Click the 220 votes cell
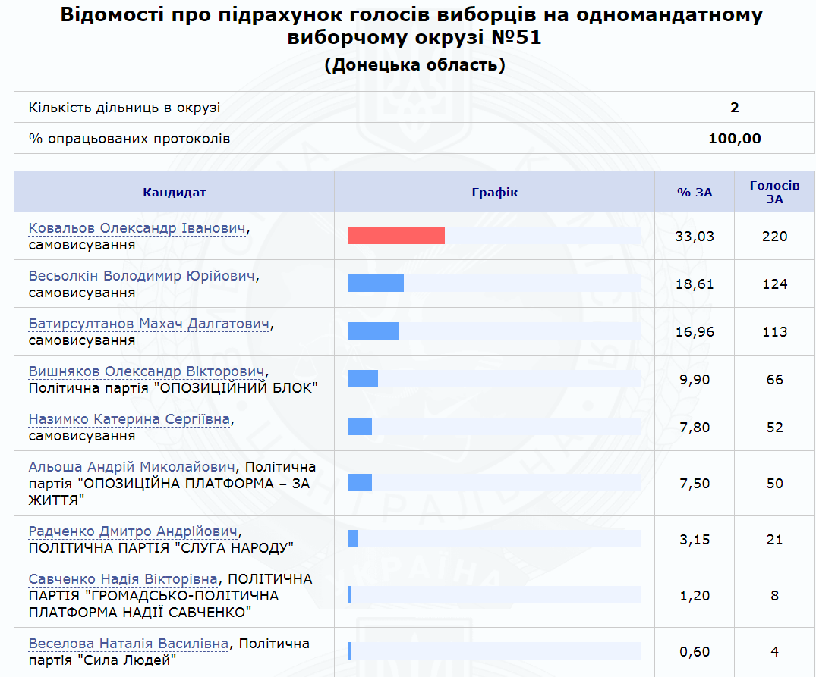The height and width of the screenshot is (677, 816). coord(774,237)
